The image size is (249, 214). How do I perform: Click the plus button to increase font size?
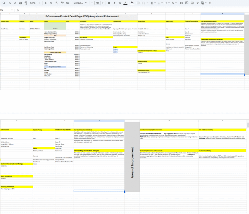coord(103,3)
